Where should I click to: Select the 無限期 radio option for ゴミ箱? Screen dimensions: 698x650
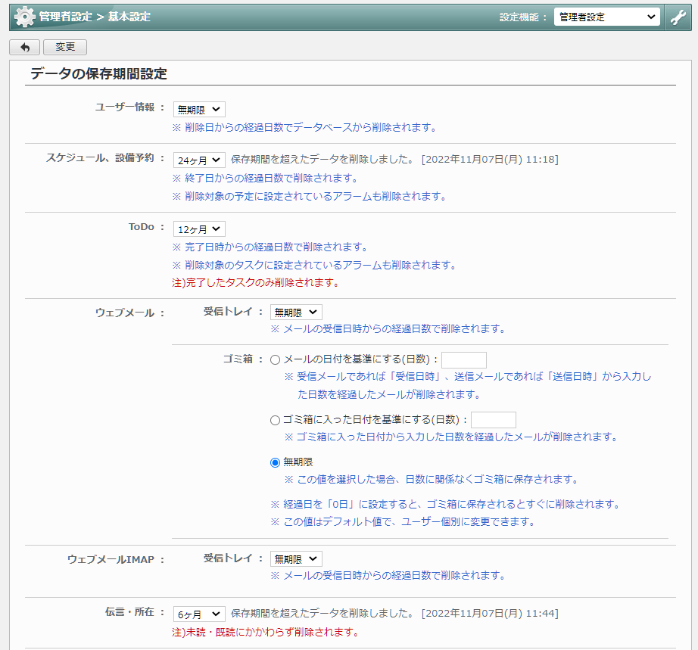pos(276,462)
